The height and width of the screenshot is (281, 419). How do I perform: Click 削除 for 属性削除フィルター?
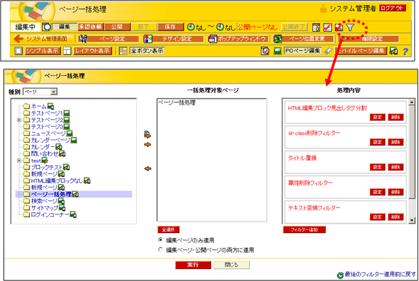tap(395, 192)
